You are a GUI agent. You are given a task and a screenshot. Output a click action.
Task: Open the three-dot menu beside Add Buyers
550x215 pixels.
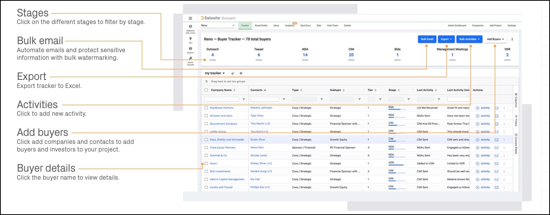(512, 39)
